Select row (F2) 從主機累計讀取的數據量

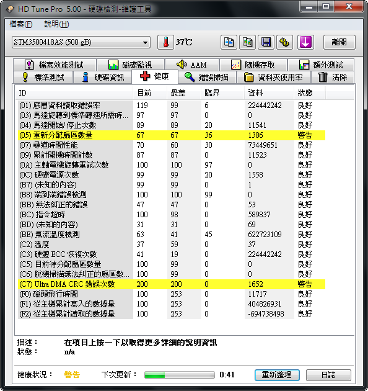172,314
